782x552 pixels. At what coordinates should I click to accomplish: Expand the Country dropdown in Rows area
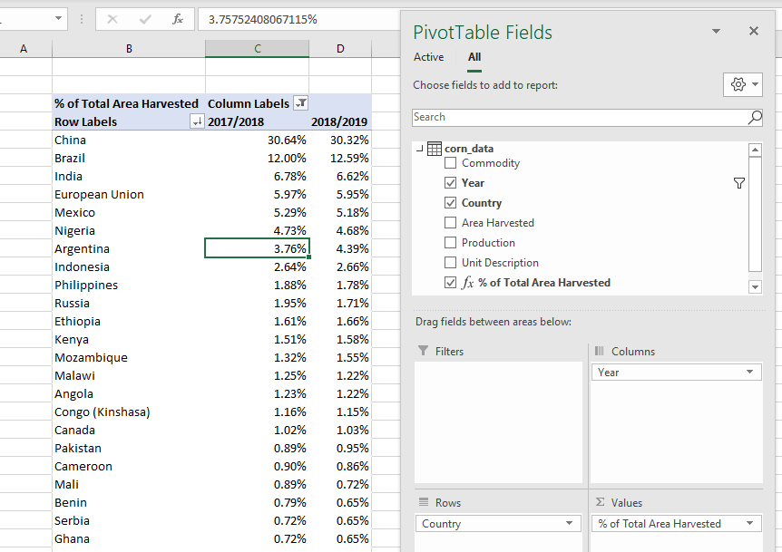tap(569, 524)
